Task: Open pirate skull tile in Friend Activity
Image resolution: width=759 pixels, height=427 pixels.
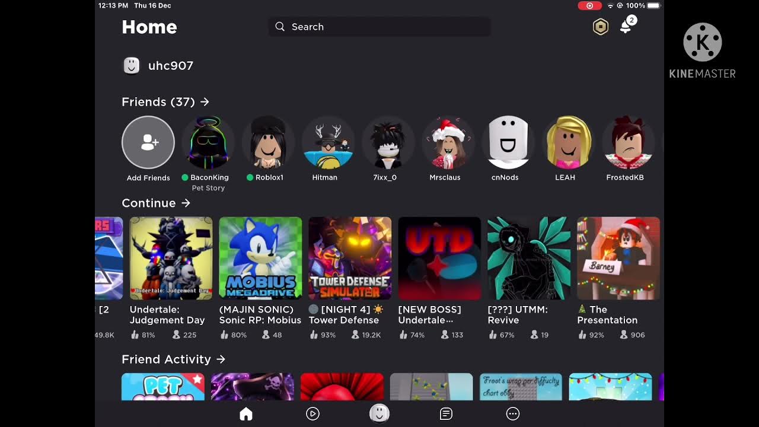Action: (x=253, y=387)
